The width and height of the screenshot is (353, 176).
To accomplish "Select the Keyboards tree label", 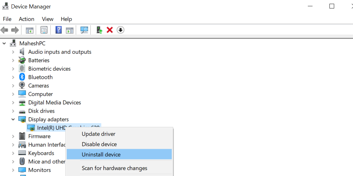I will (x=41, y=153).
